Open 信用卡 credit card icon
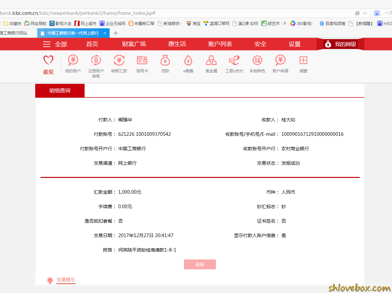This screenshot has width=392, height=293. click(x=142, y=60)
